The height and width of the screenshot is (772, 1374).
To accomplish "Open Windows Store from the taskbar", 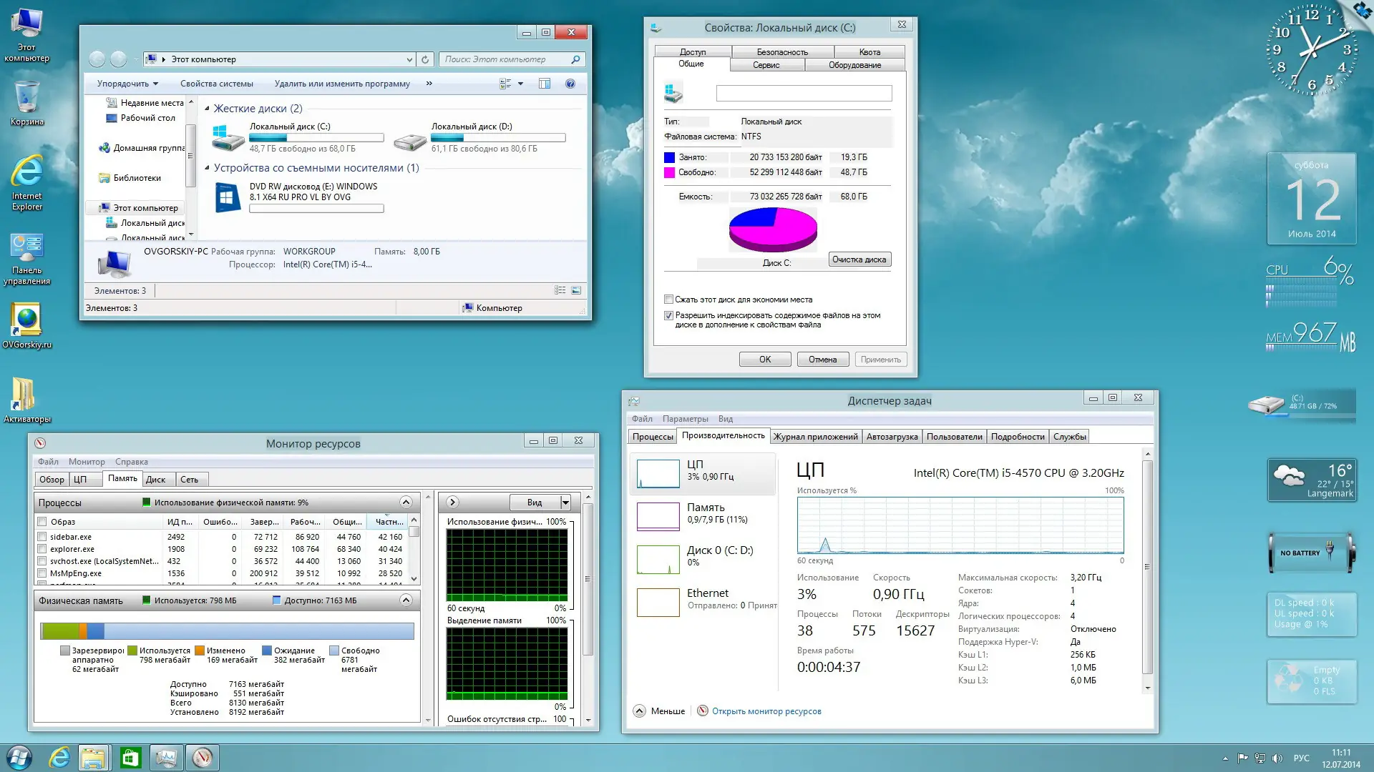I will (x=130, y=757).
